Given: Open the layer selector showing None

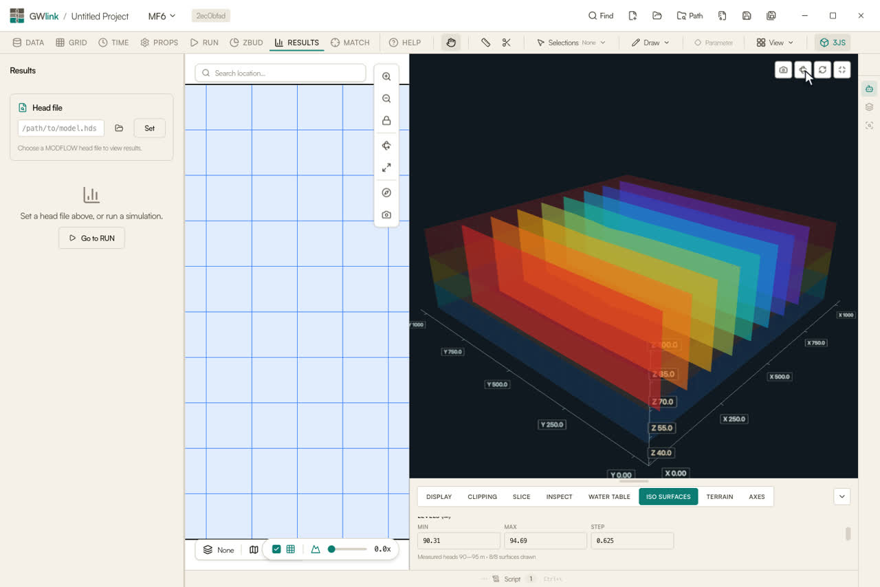Looking at the screenshot, I should [219, 550].
